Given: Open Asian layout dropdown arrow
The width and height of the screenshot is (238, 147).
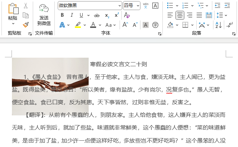Looking at the screenshot, I should [x=208, y=25].
